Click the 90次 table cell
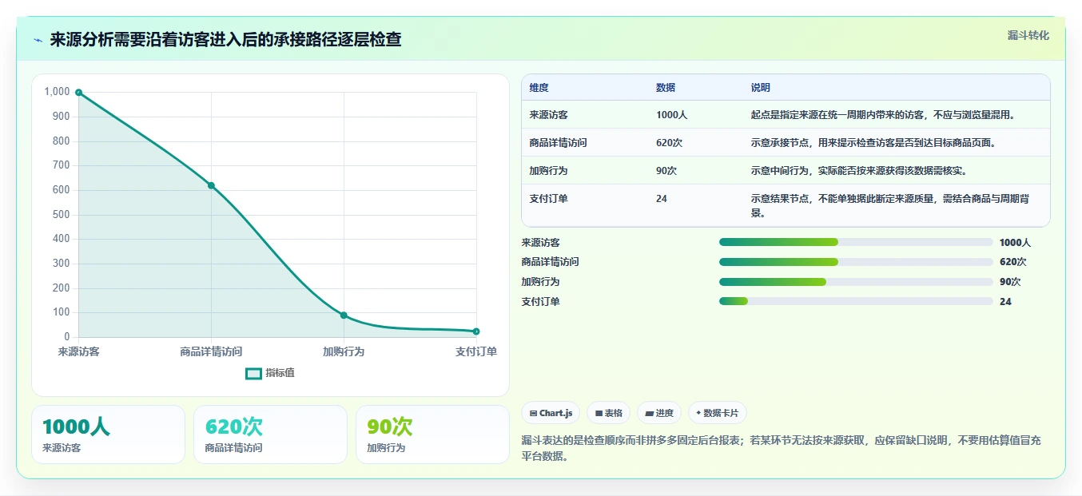The width and height of the screenshot is (1082, 496). point(666,171)
